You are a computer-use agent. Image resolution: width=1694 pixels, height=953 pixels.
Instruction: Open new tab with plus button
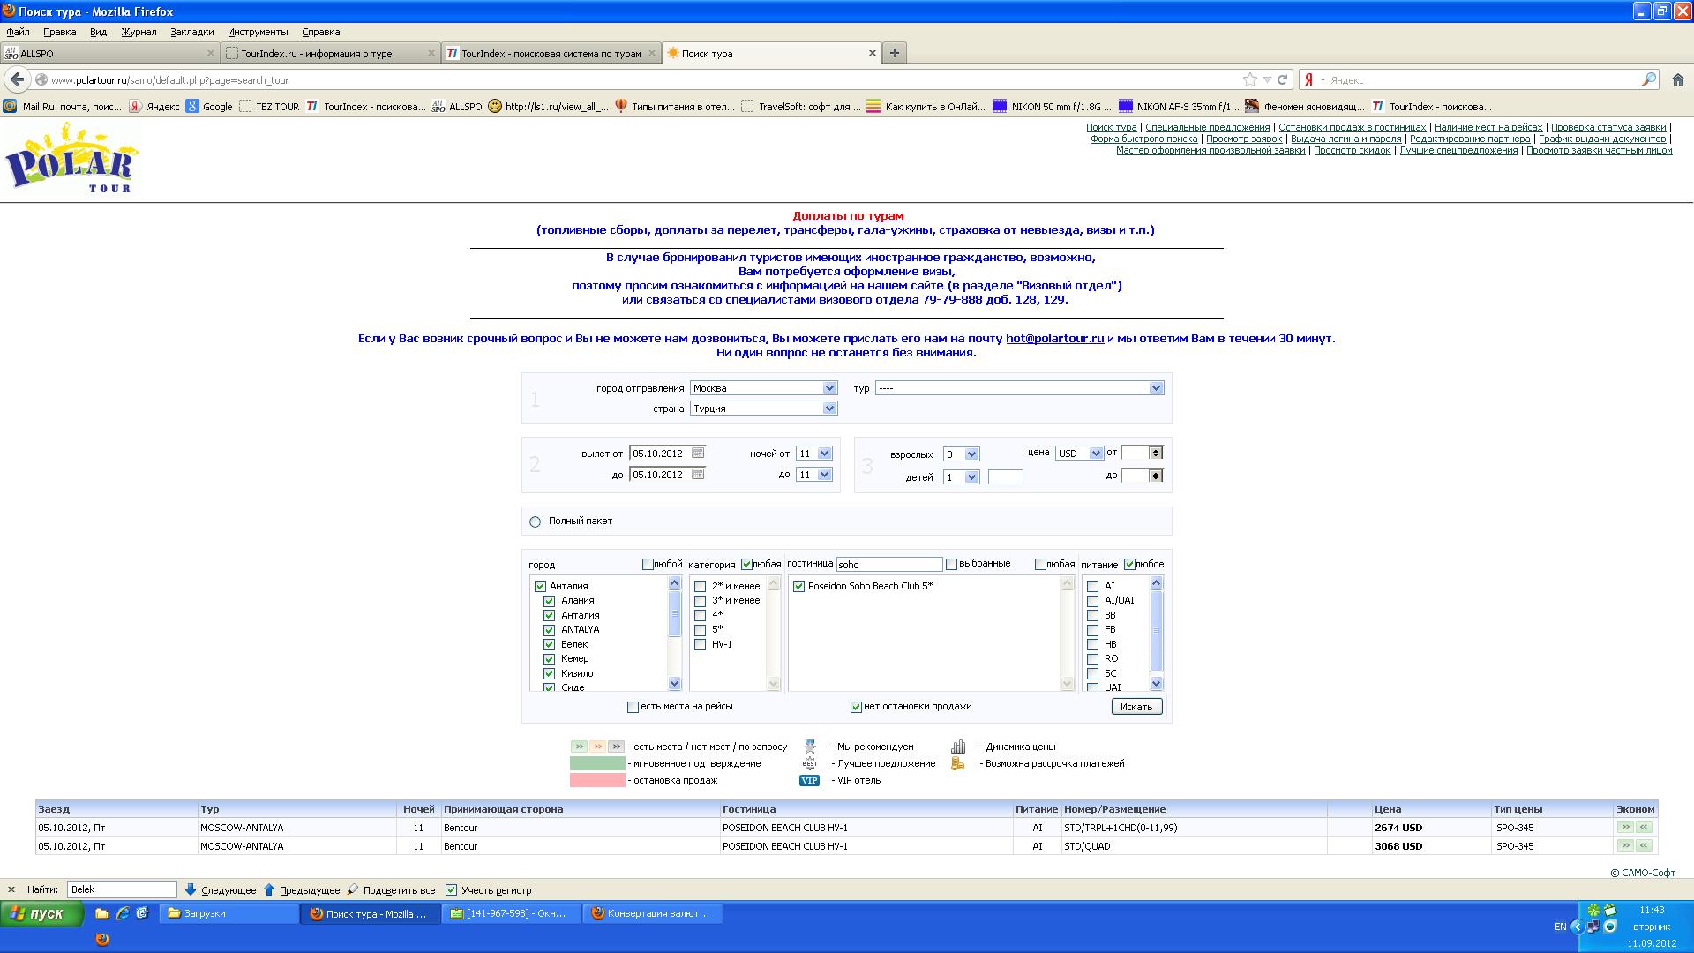tap(894, 53)
